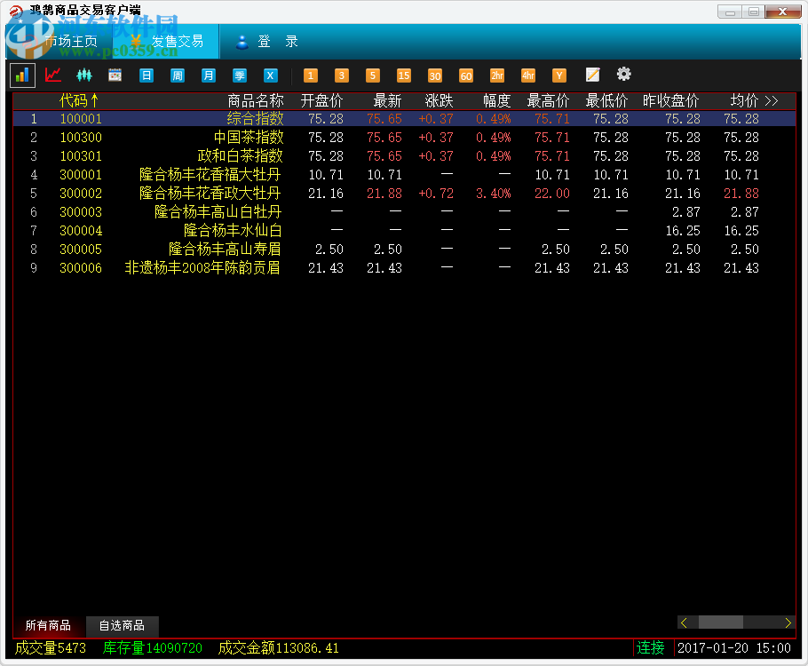Select daily (日) K-line period
This screenshot has width=808, height=666.
tap(147, 75)
